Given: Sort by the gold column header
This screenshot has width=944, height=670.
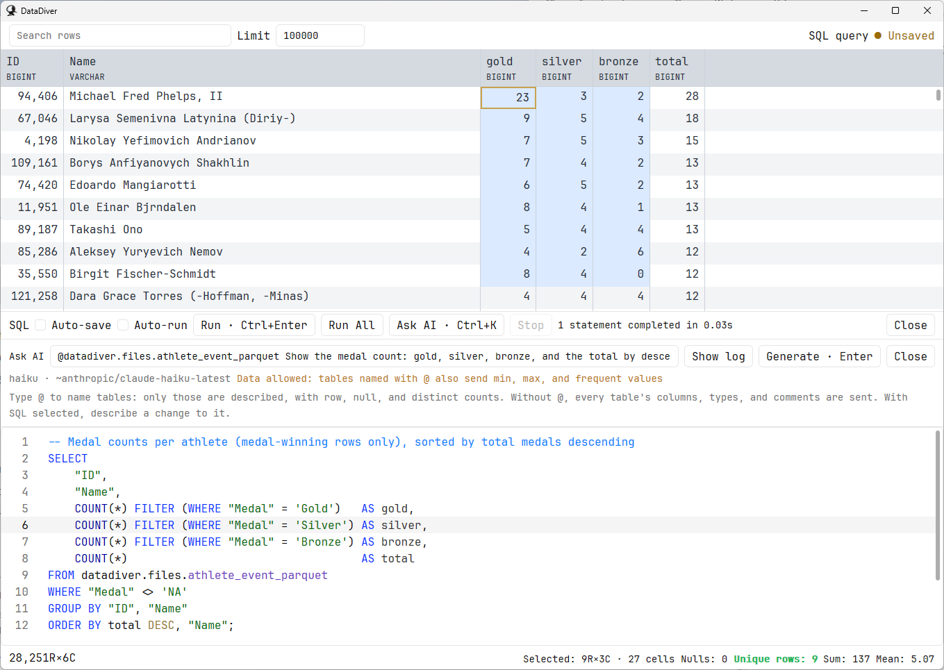Looking at the screenshot, I should (x=508, y=68).
